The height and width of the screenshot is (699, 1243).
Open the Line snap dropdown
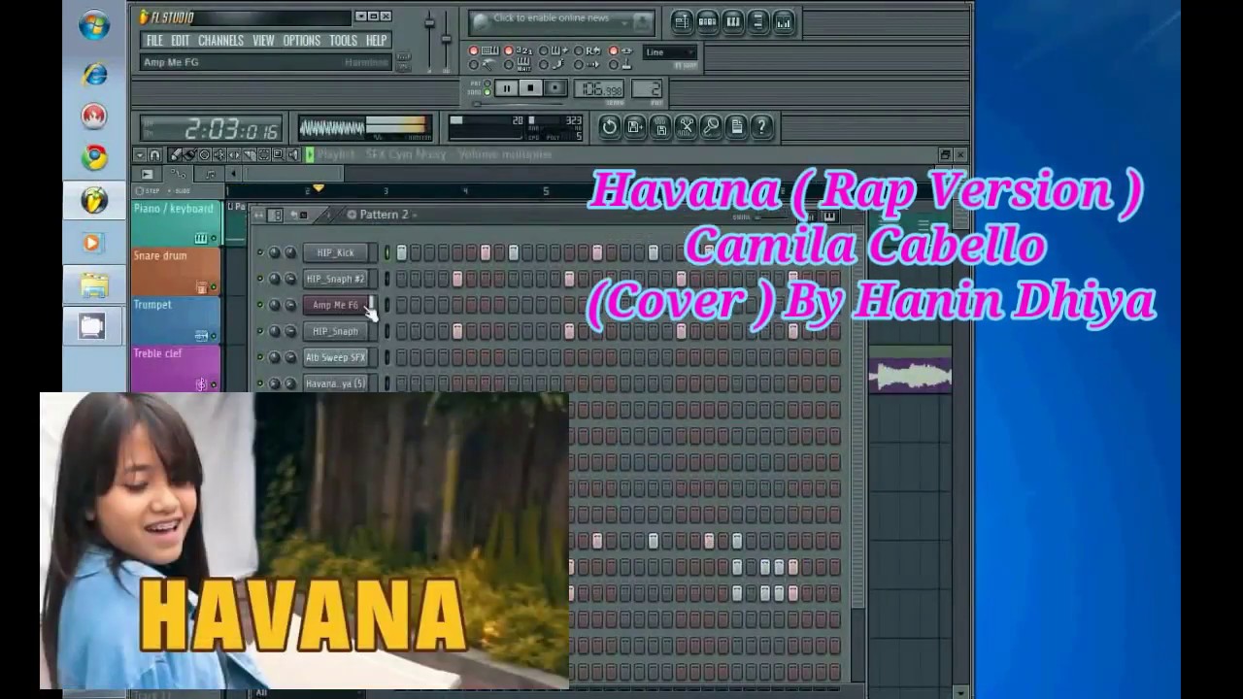point(670,52)
